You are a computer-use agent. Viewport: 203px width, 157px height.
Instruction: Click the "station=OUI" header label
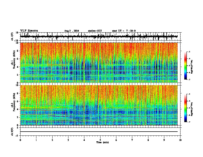(x=95, y=31)
